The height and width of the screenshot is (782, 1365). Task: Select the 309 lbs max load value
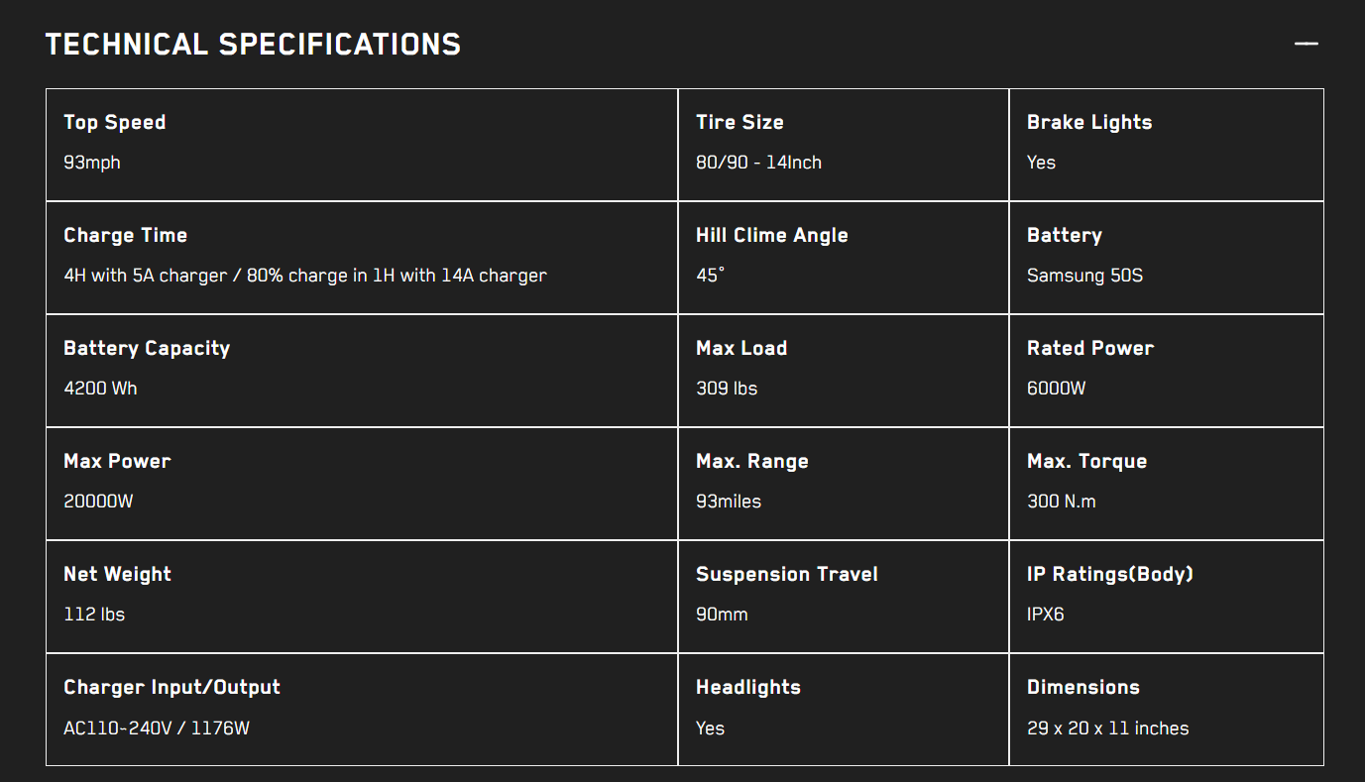pyautogui.click(x=727, y=389)
